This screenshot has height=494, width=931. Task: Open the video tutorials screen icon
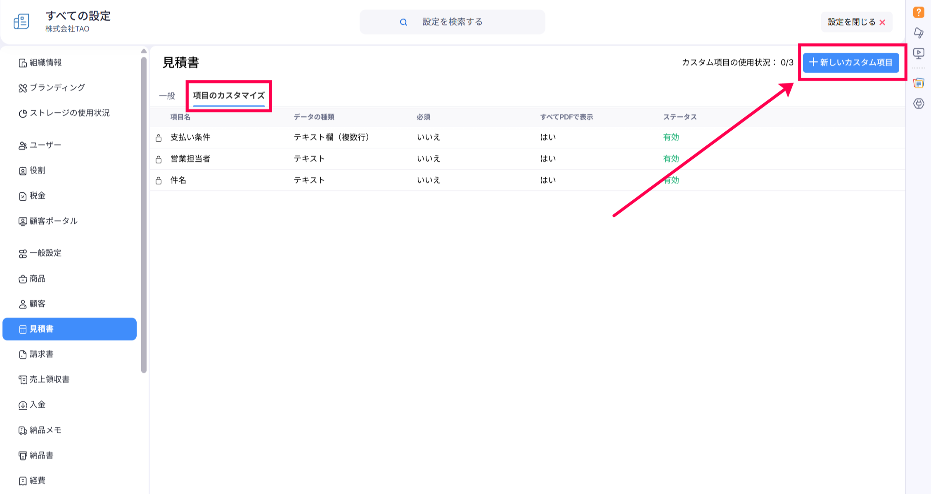coord(918,53)
